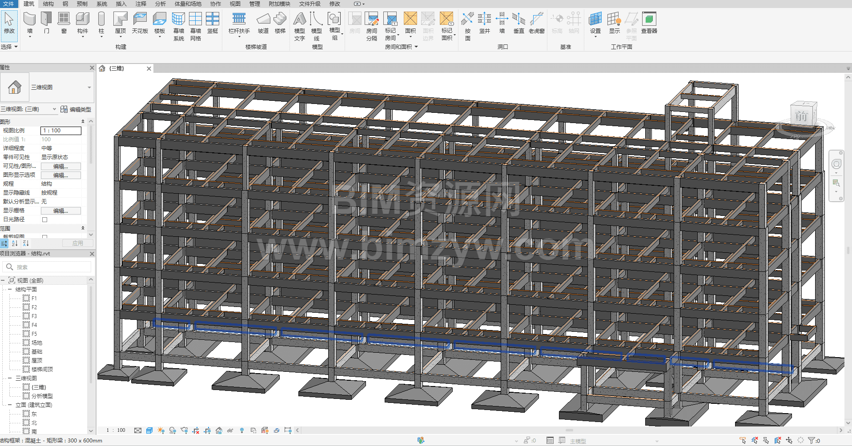The image size is (852, 446).
Task: Open the 注释 ribbon tab
Action: [x=141, y=4]
